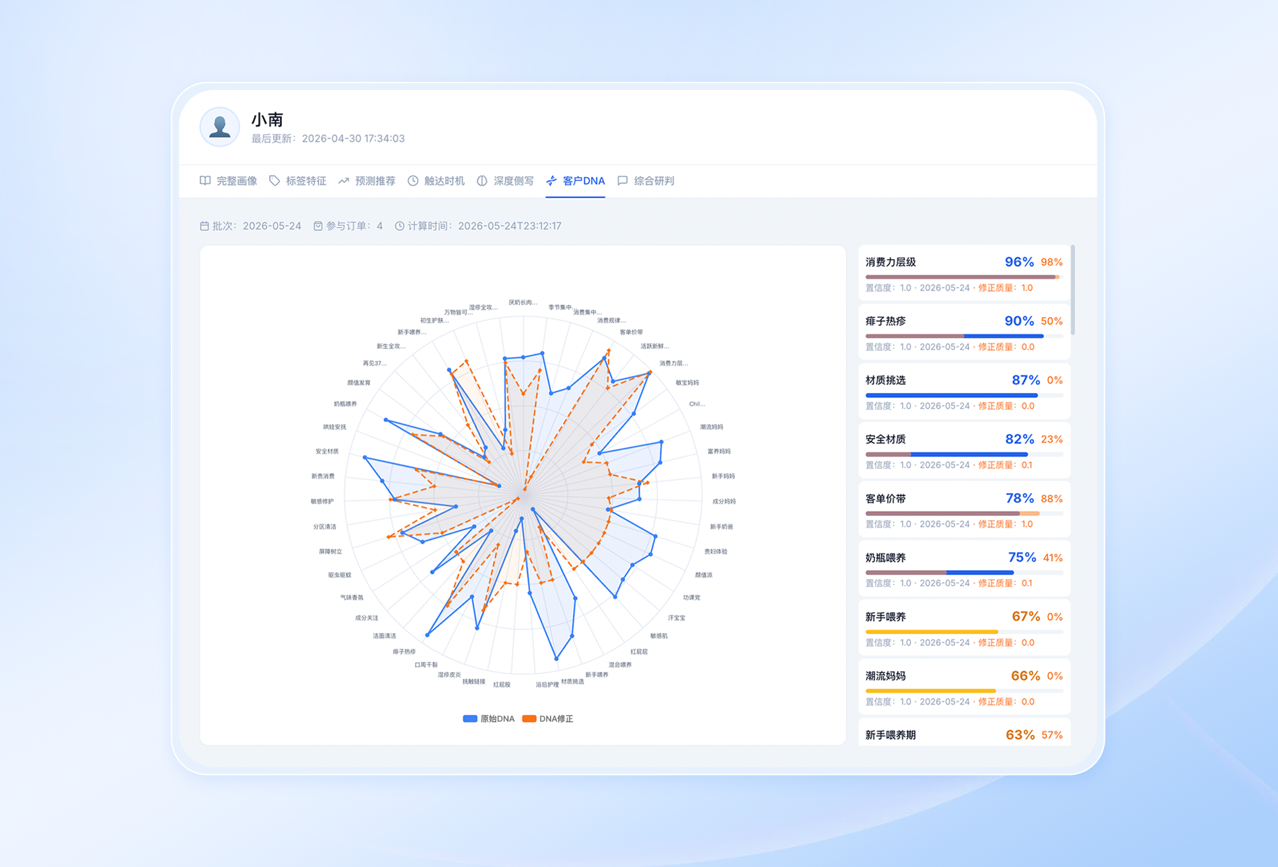Click the 浴后护理 radar axis label

click(547, 684)
